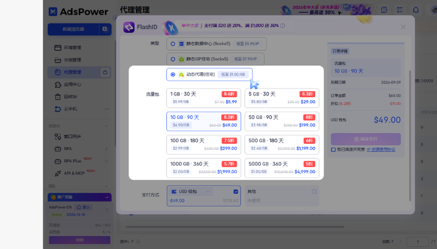
Task: Click the 默认 badge next to AdsPower-CN
Action: [x=84, y=207]
